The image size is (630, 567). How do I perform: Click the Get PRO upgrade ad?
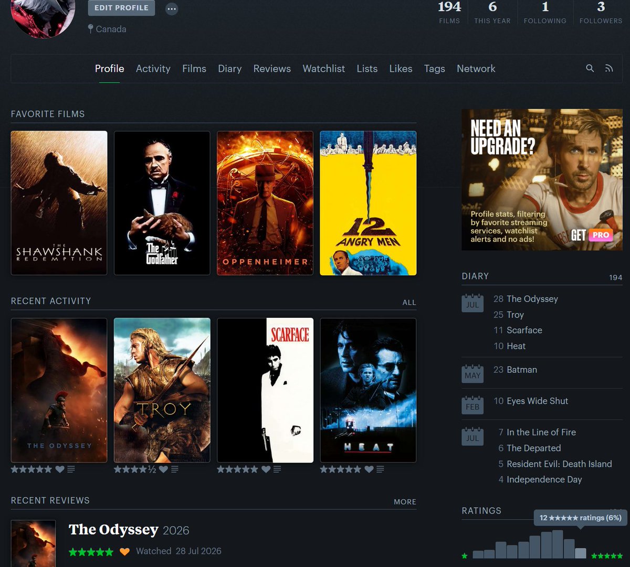click(542, 179)
